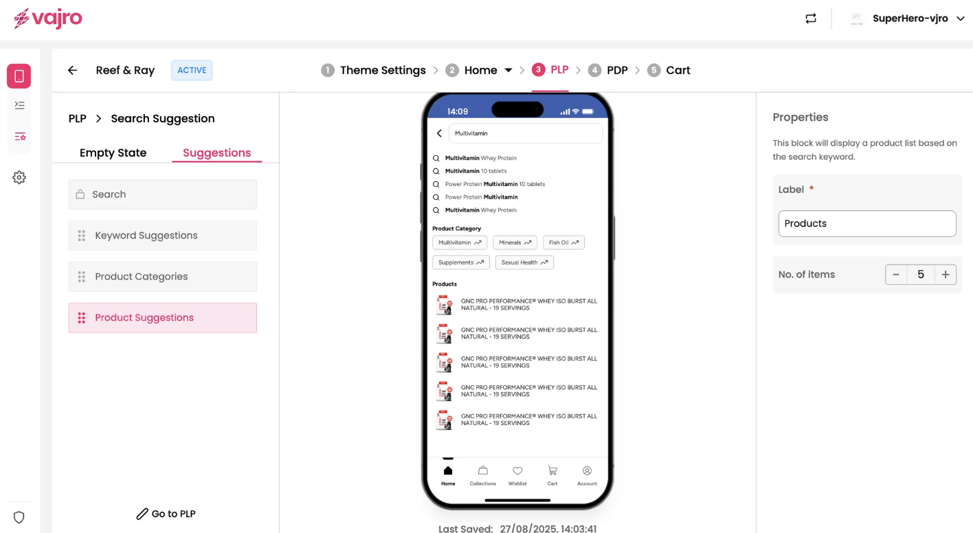Screen dimensions: 973x533
Task: Decrease number of items with minus
Action: pos(896,275)
